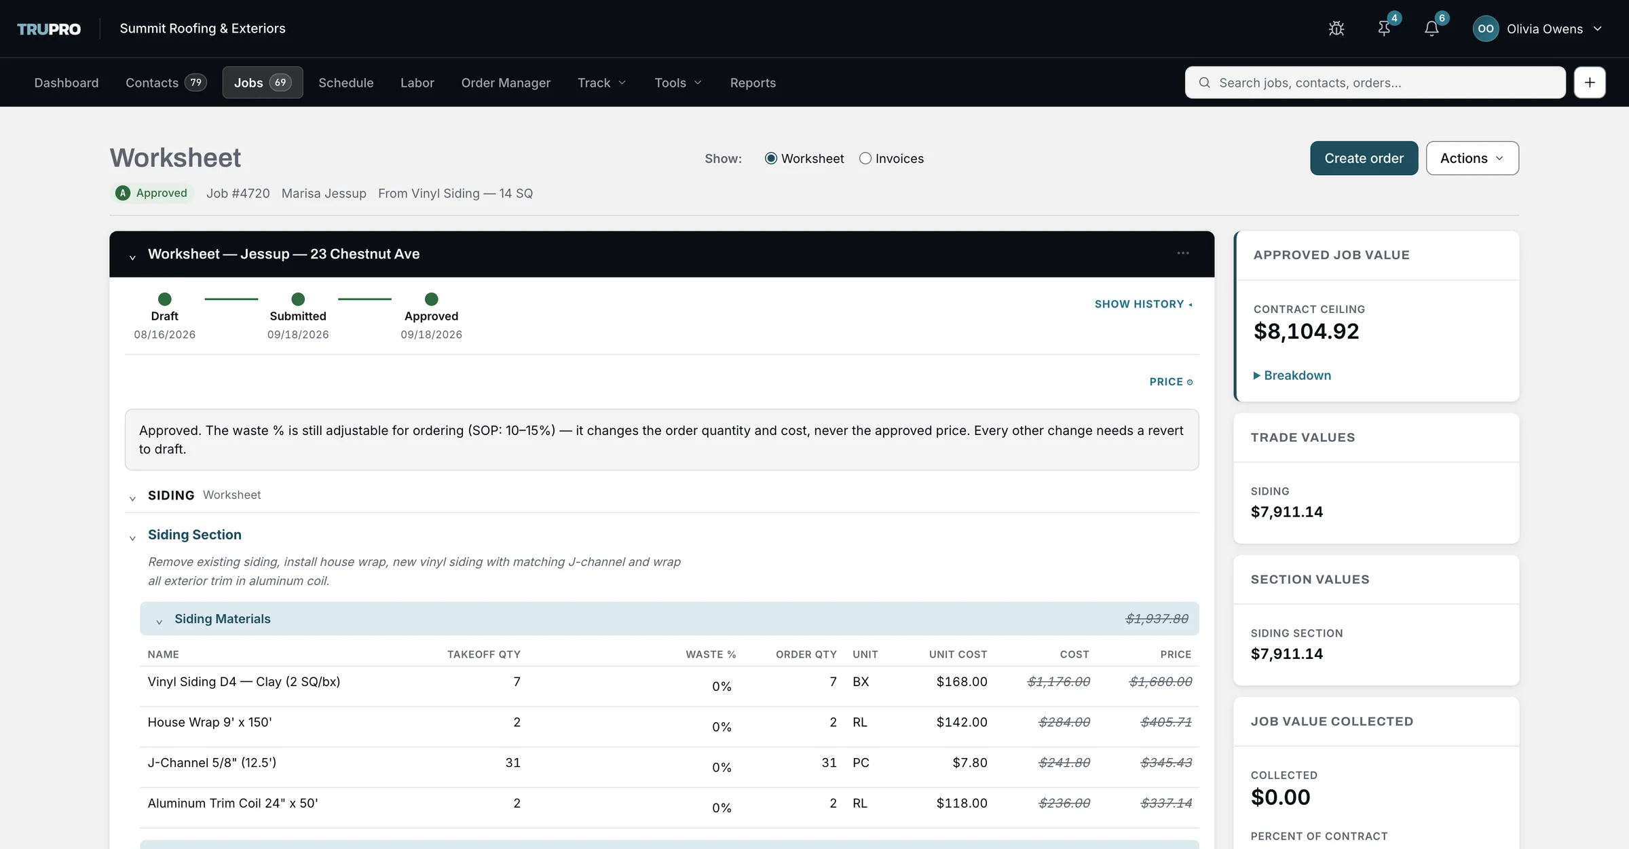The image size is (1629, 849).
Task: Expand the Breakdown disclosure
Action: point(1292,375)
